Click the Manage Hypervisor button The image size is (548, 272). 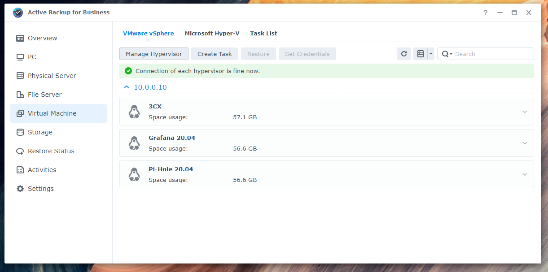pos(154,54)
